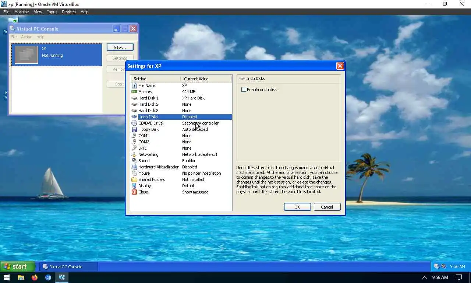Select the Sound speaker icon
The height and width of the screenshot is (283, 471).
pyautogui.click(x=134, y=161)
